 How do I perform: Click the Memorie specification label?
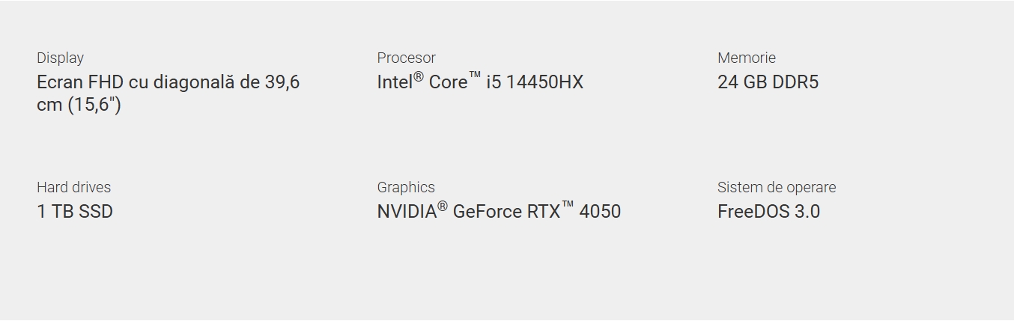pyautogui.click(x=746, y=58)
